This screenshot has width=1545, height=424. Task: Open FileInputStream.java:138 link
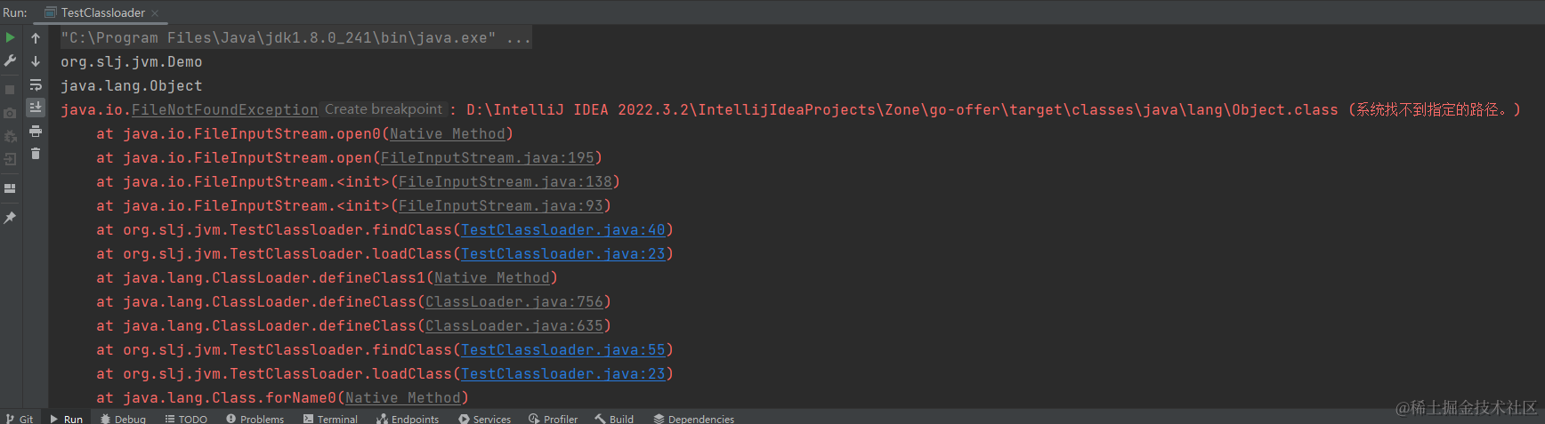click(x=505, y=182)
